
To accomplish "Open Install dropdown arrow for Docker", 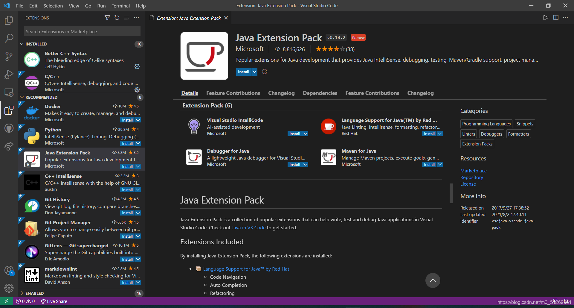I will [138, 120].
